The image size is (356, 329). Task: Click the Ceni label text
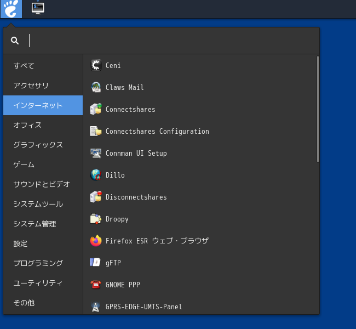(x=113, y=65)
